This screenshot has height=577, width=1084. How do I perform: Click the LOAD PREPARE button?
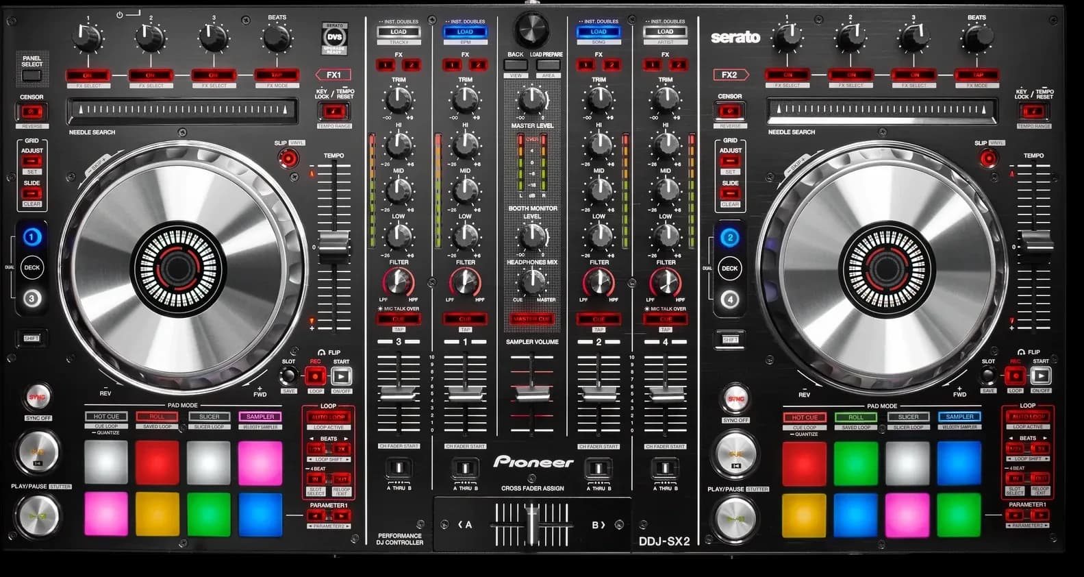[x=548, y=65]
